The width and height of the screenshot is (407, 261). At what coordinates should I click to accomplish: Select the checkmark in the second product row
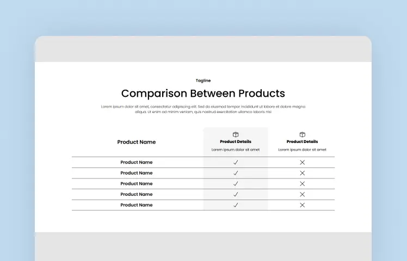click(236, 173)
